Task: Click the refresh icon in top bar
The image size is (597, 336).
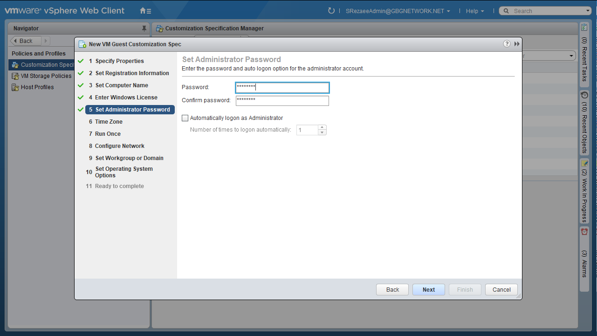Action: coord(331,11)
